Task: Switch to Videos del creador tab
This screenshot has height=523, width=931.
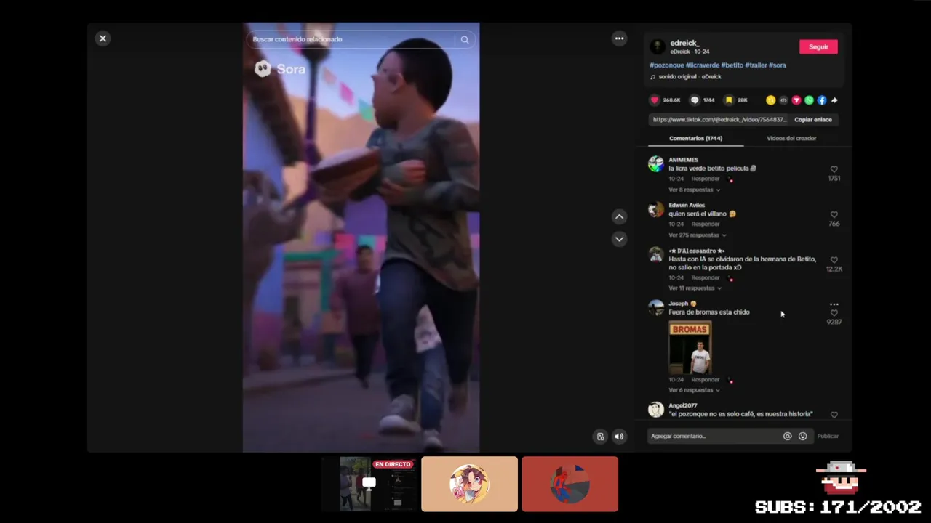Action: (791, 138)
